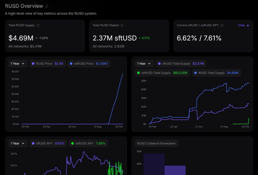The image size is (258, 175).
Task: Toggle the ssftUSD Price series legend
Action: (x=89, y=64)
